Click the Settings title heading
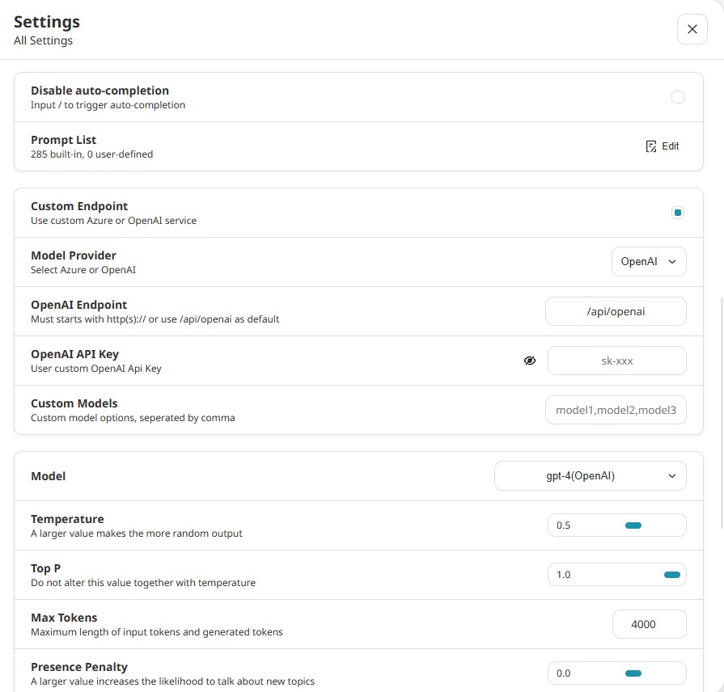This screenshot has height=692, width=724. click(47, 22)
